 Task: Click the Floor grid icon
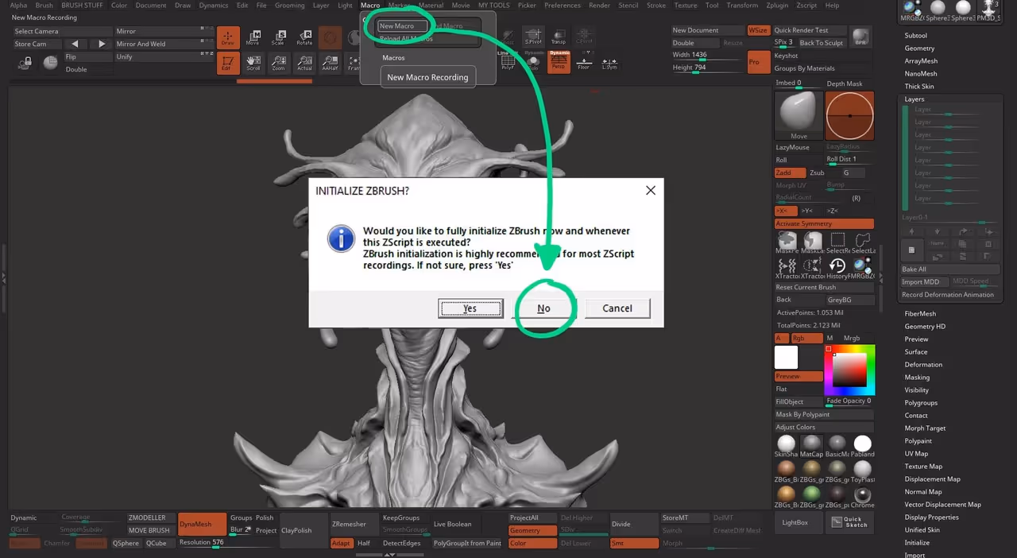tap(584, 63)
